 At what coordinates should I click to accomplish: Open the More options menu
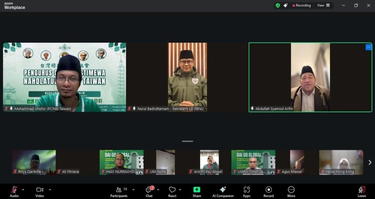click(x=291, y=191)
